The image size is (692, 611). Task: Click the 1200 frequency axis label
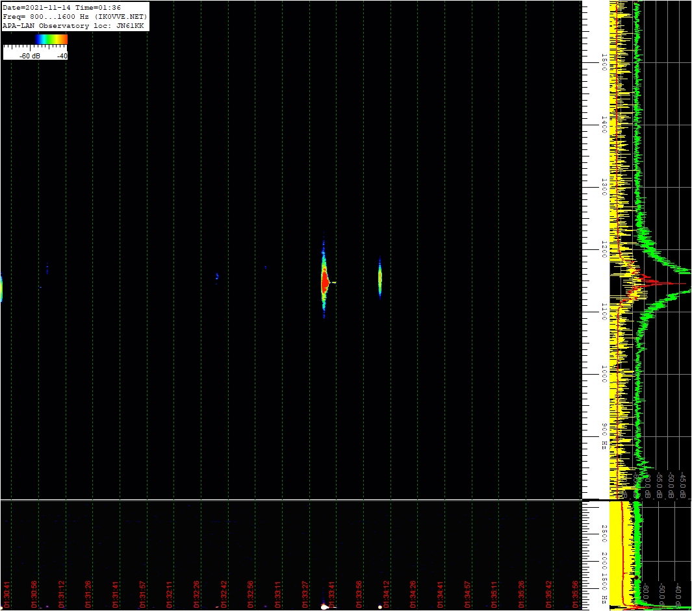pos(604,250)
